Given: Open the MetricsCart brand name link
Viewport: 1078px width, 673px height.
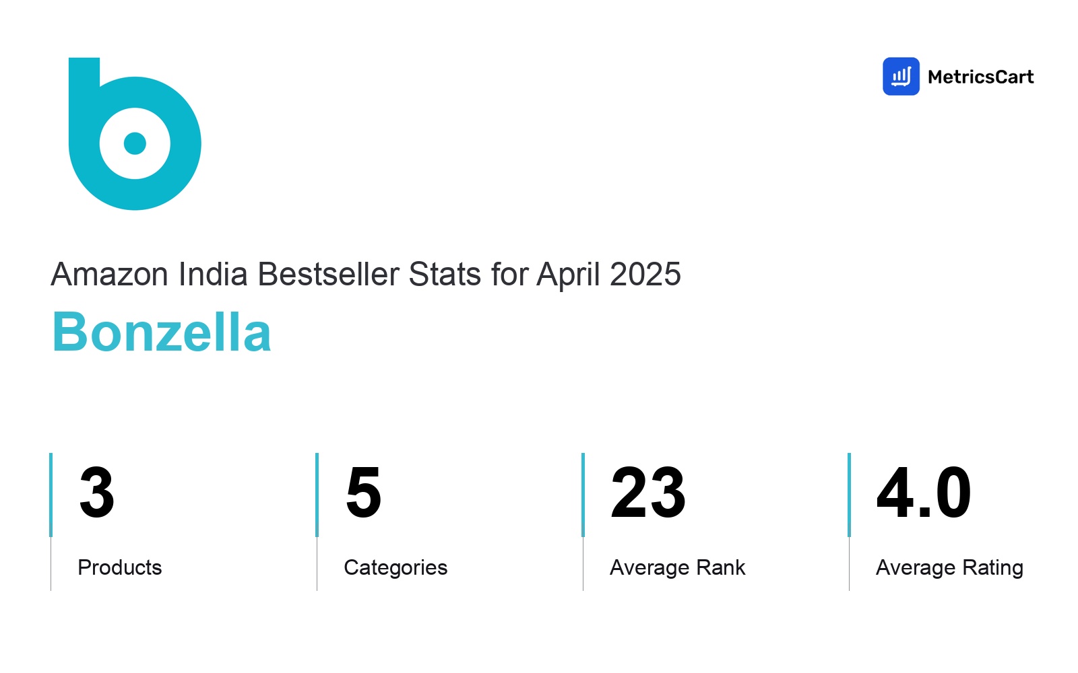Looking at the screenshot, I should [980, 77].
